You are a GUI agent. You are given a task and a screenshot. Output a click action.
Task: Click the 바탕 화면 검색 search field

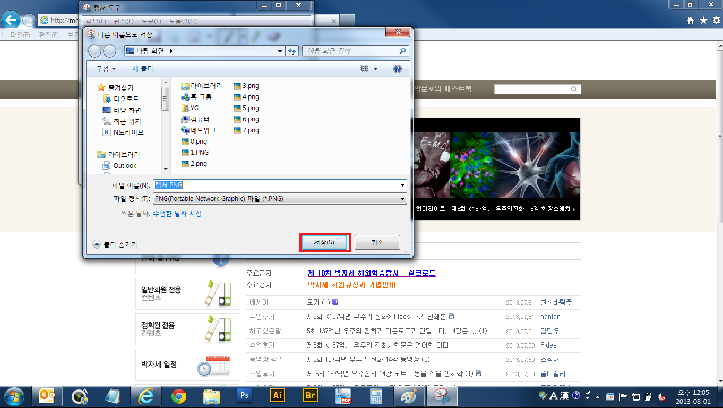pyautogui.click(x=350, y=51)
